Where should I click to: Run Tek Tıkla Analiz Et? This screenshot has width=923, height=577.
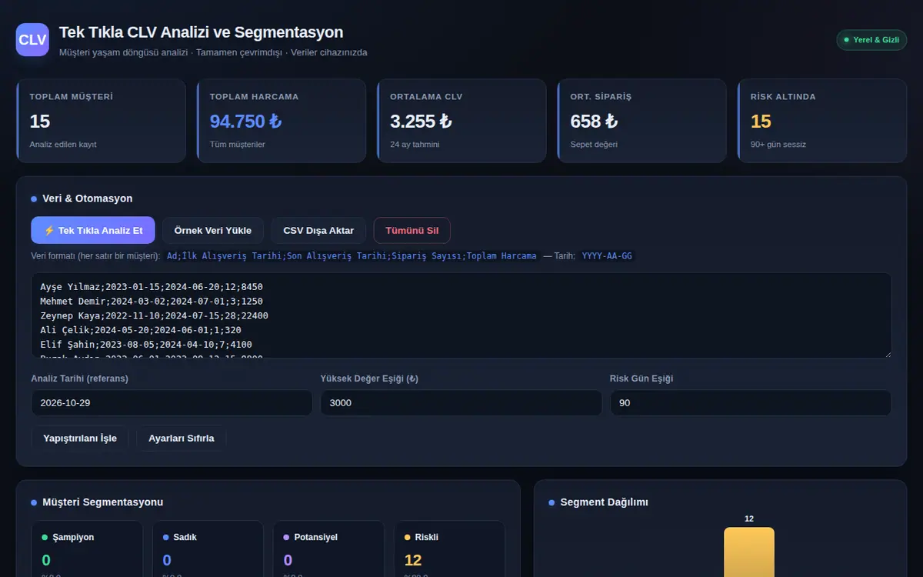pyautogui.click(x=93, y=230)
